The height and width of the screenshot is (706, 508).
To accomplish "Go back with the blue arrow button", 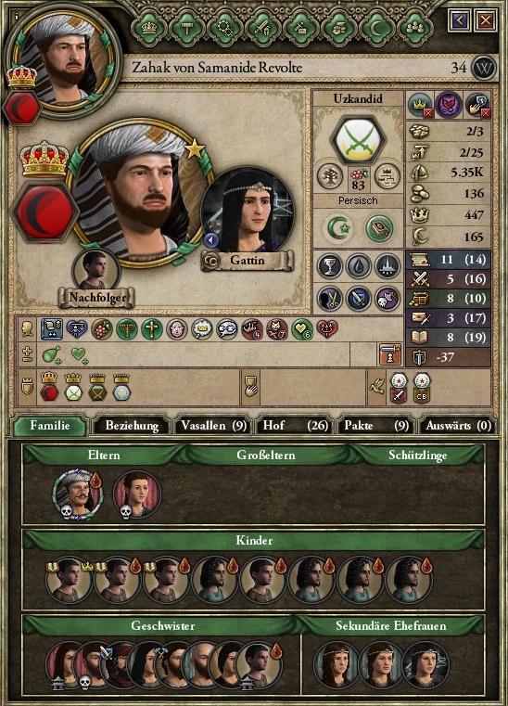I will (460, 19).
